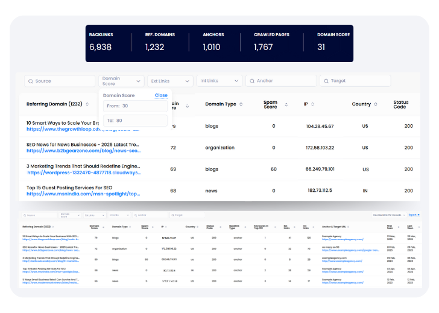
Task: Expand the Ext Links filter dropdown
Action: (171, 81)
